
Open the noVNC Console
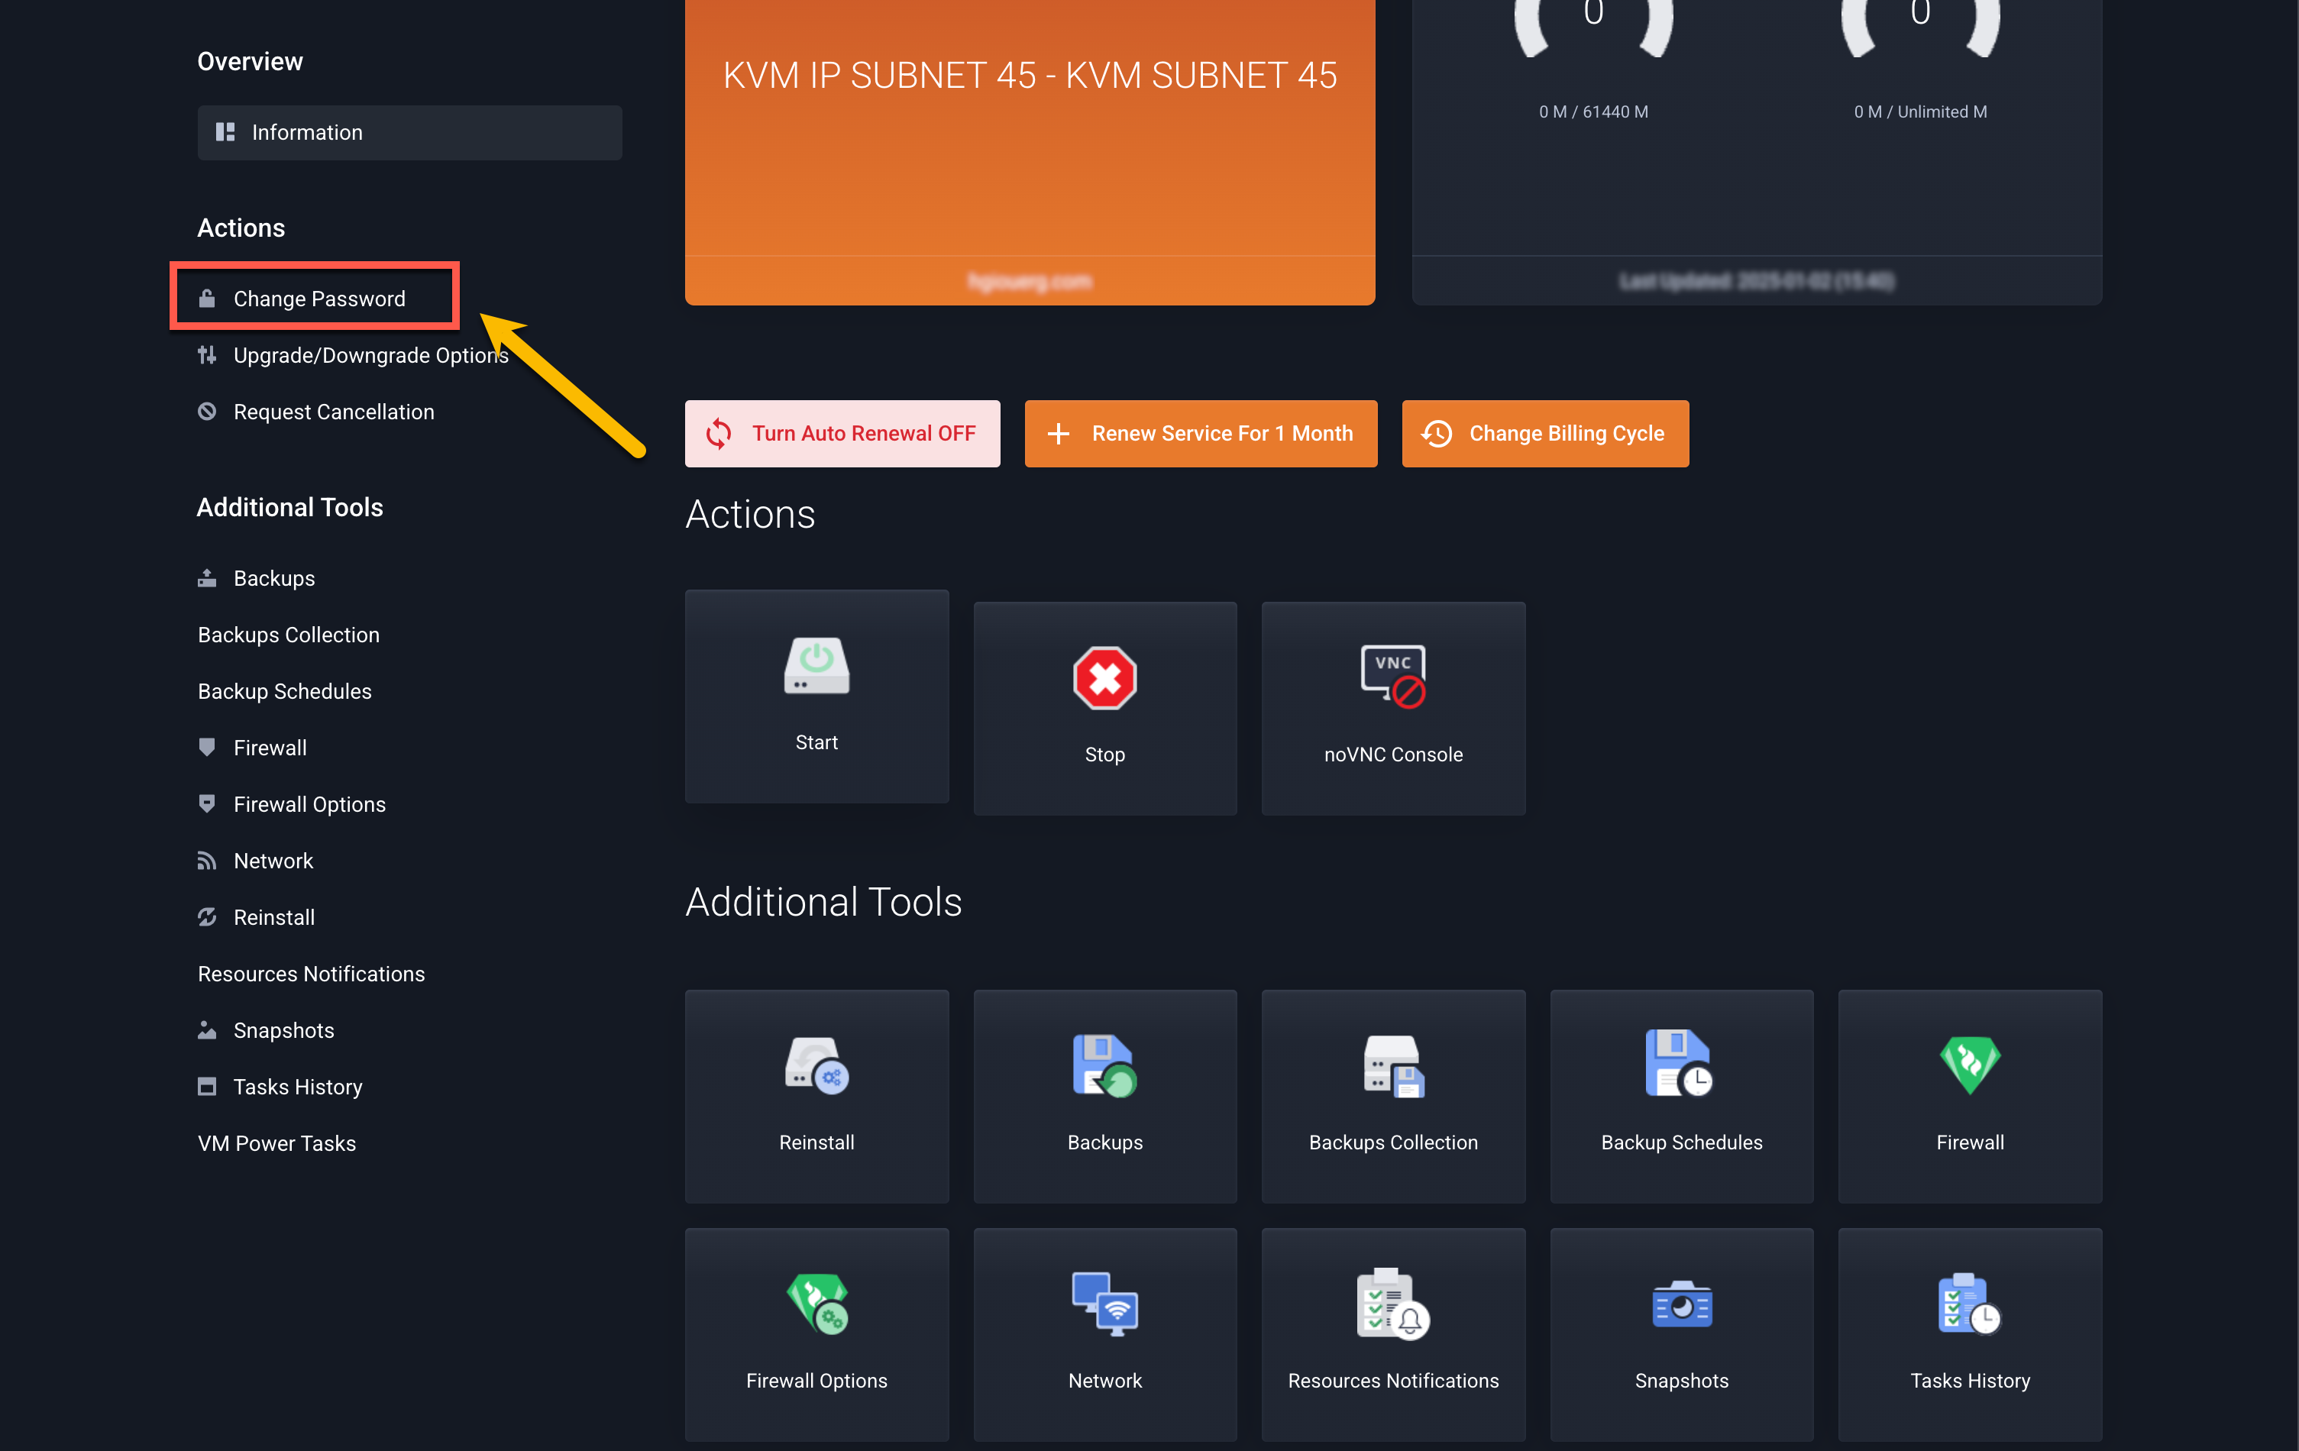(x=1393, y=706)
